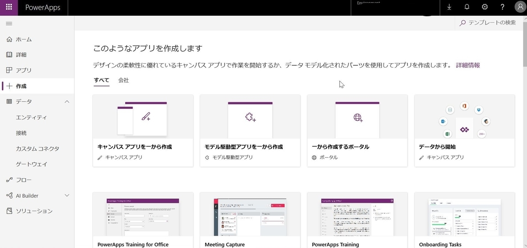Click globe-plus icon on portal card
The height and width of the screenshot is (248, 527).
tap(358, 117)
